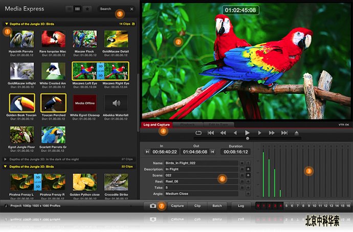Fast forward the tape
Image resolution: width=353 pixels, height=232 pixels.
[272, 133]
